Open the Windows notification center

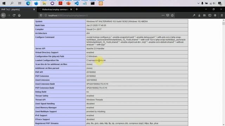click(x=220, y=3)
